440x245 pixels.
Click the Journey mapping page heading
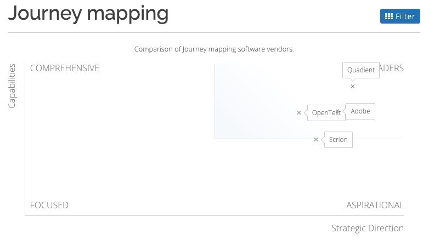coord(88,14)
